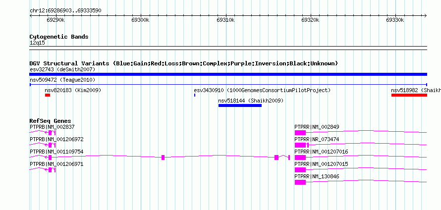Open PTPRB|NM_001109754 transcript label
Viewport: 441px width, 210px height.
(56, 152)
